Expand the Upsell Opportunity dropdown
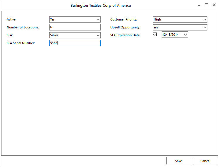This screenshot has width=220, height=167. click(180, 27)
